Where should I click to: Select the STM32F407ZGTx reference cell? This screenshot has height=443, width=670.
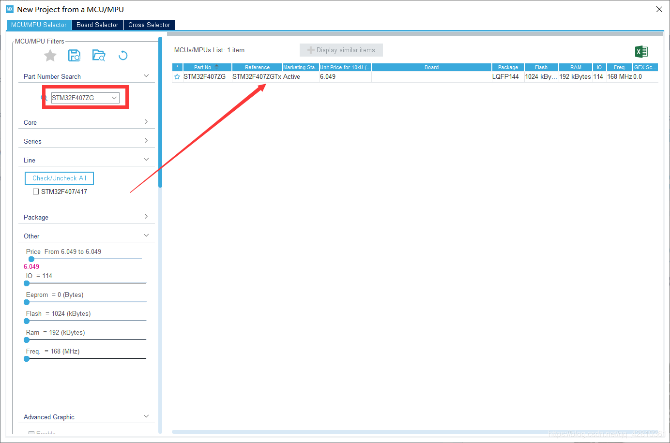click(x=257, y=77)
